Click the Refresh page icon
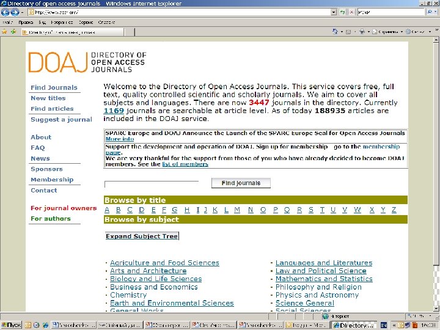This screenshot has width=440, height=330. 342,12
